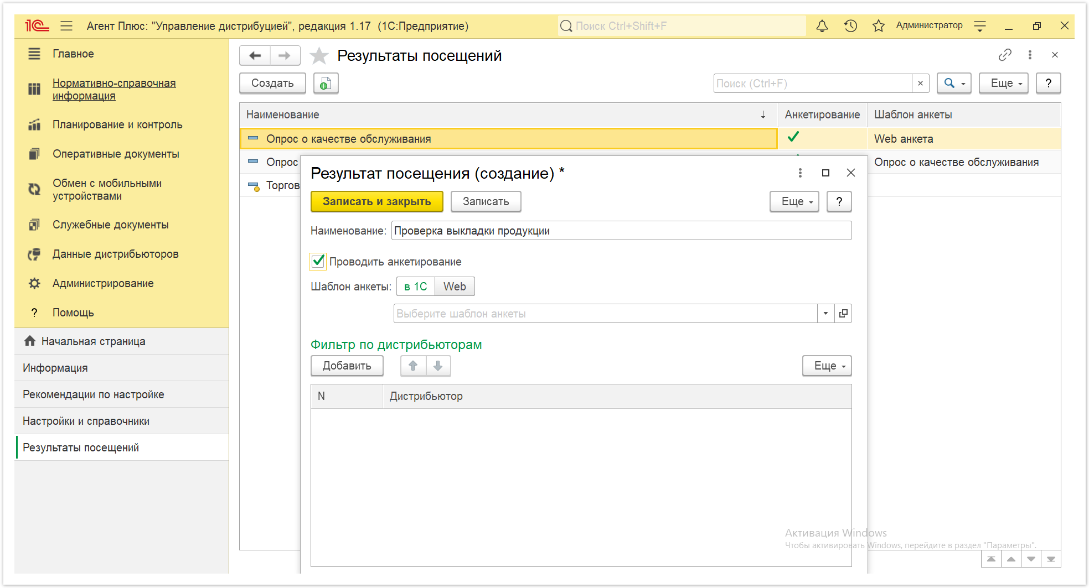Screen dimensions: 1089x588
Task: Go back with the left arrow
Action: [x=255, y=55]
